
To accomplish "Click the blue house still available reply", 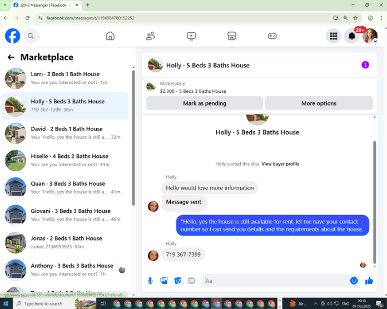I will pos(272,226).
